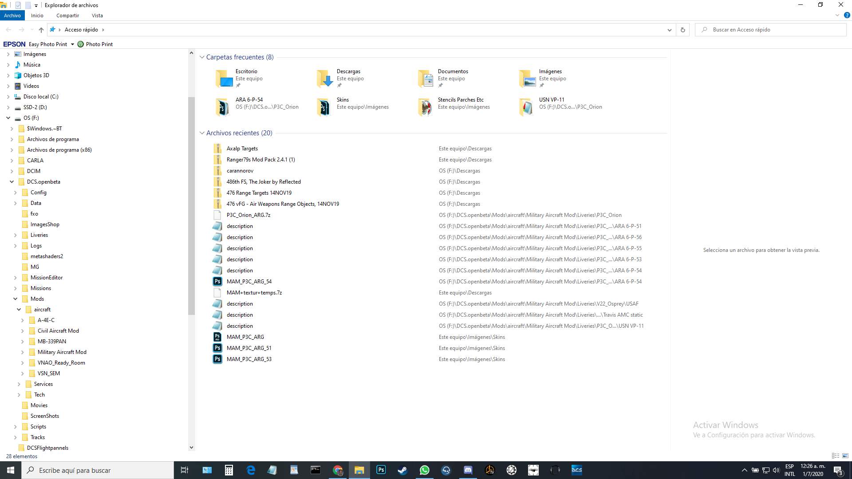Open the Vista ribbon tab

(97, 16)
